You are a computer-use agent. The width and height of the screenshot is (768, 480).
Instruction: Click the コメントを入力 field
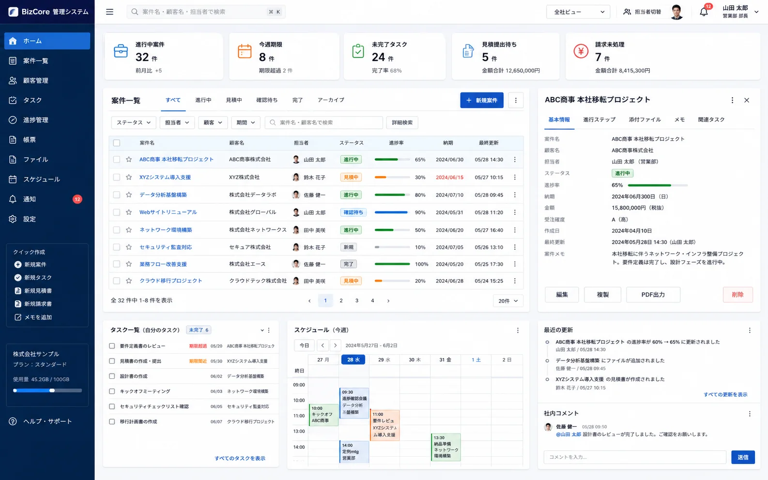(x=635, y=457)
